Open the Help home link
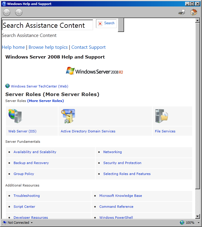202x227 pixels. tap(13, 47)
